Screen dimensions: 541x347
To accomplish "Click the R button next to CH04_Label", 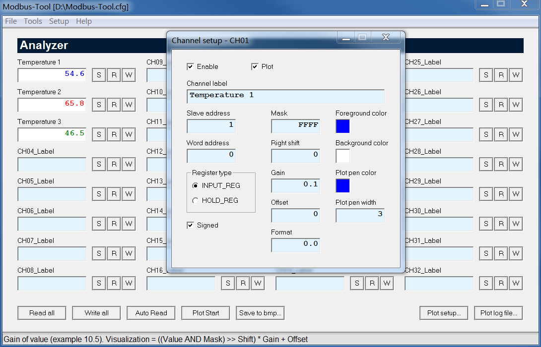I will (x=114, y=164).
